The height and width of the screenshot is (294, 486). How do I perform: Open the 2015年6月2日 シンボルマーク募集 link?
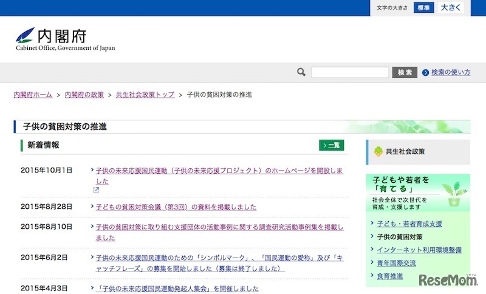click(x=219, y=263)
